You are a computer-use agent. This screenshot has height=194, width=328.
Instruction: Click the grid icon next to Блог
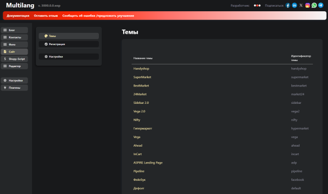pyautogui.click(x=5, y=30)
